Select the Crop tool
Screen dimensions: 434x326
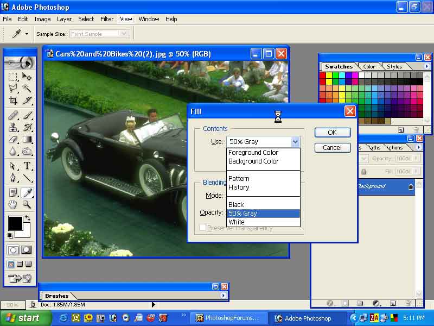(x=13, y=101)
